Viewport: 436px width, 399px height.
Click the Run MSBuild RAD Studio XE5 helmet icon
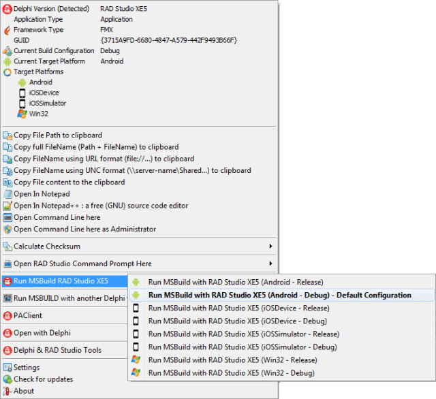(x=7, y=281)
